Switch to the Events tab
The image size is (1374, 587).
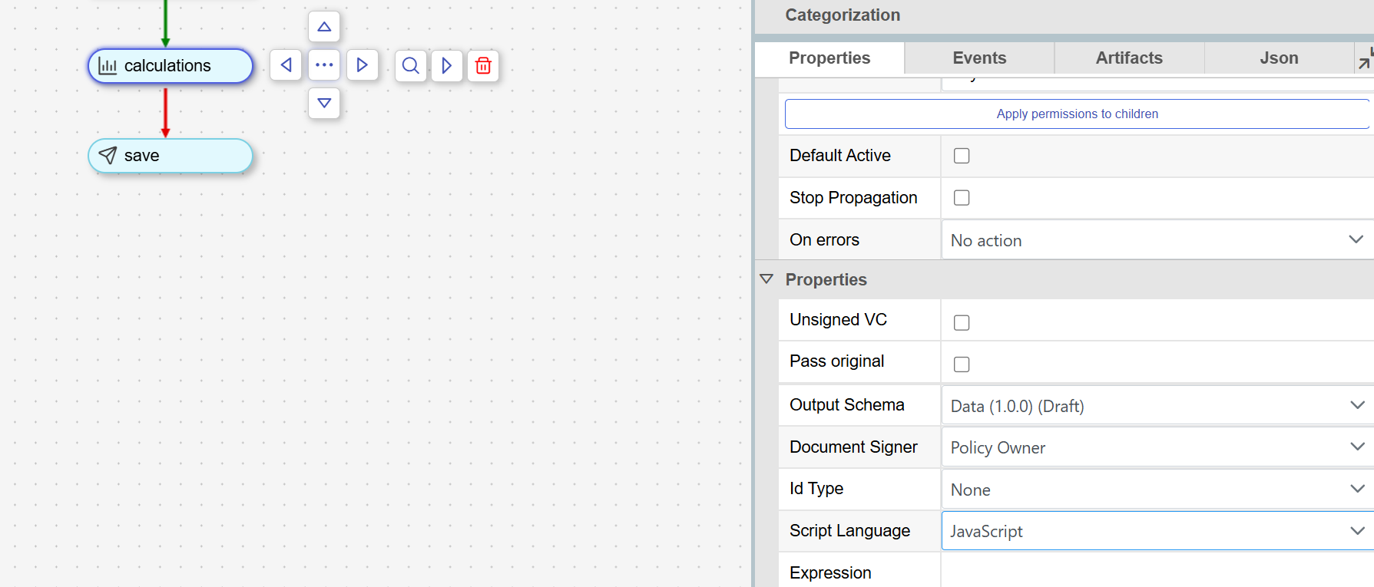[x=979, y=58]
